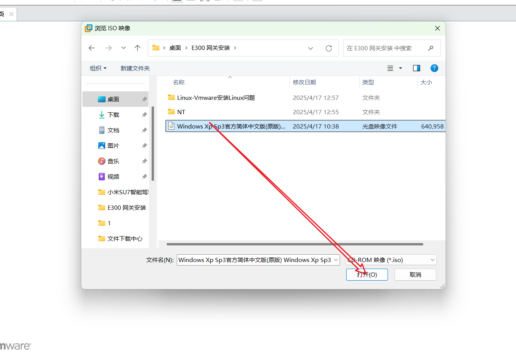The width and height of the screenshot is (516, 353).
Task: Sort by 大小 column header
Action: tap(426, 82)
